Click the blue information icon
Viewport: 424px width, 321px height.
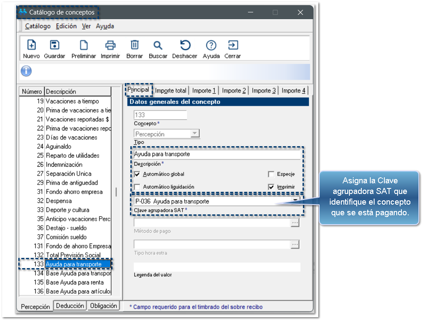click(26, 71)
